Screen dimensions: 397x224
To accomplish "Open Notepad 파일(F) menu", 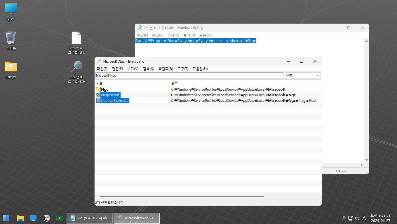I will pos(142,35).
